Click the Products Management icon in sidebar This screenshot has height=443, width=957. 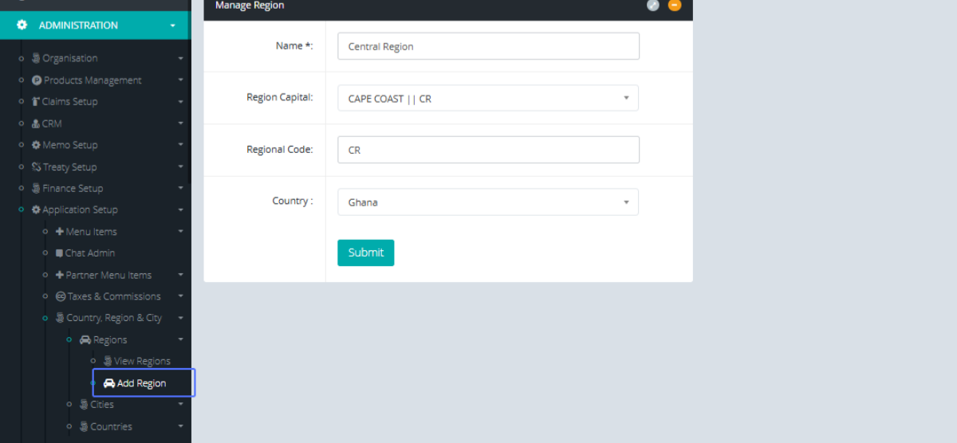(x=36, y=80)
